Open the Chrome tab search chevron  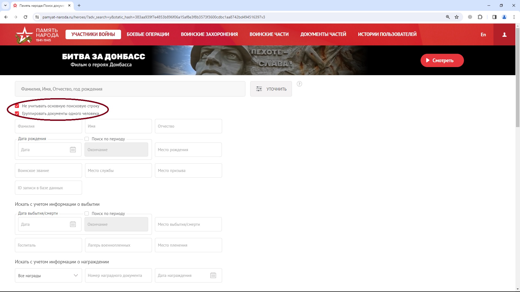(x=5, y=5)
